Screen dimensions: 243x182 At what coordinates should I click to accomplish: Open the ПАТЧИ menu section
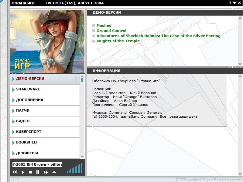pyautogui.click(x=45, y=111)
